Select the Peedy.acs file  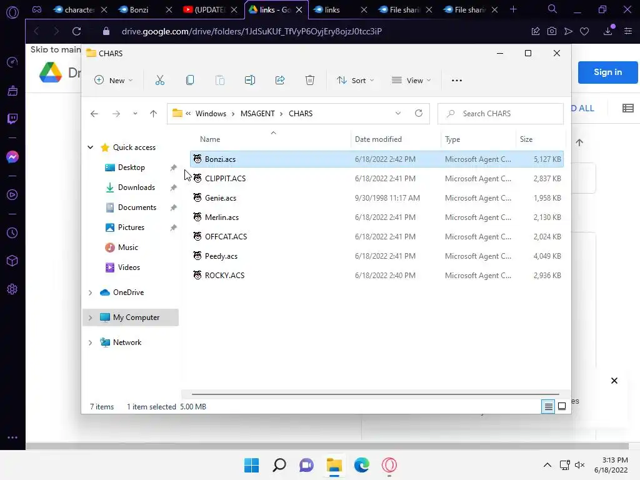(x=376, y=256)
